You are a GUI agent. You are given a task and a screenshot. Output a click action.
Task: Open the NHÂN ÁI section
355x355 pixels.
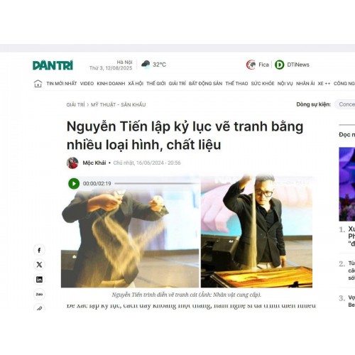click(x=305, y=84)
